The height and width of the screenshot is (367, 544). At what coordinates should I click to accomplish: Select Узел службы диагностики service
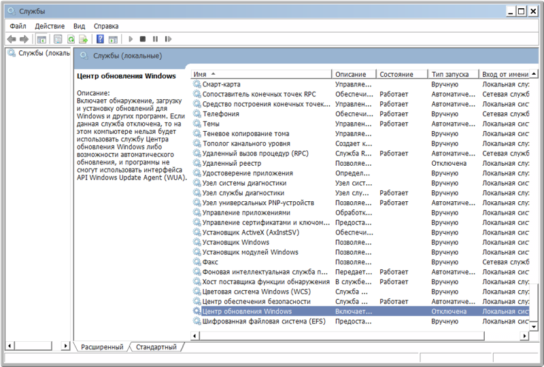(x=360, y=193)
